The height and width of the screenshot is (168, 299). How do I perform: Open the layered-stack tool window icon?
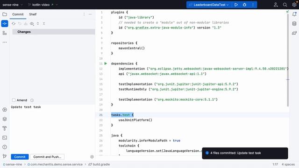(x=5, y=119)
